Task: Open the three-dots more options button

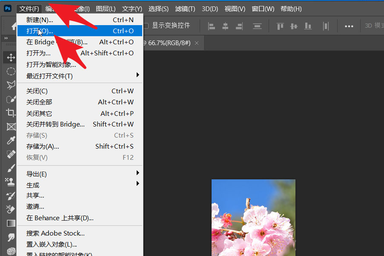Action: tap(349, 26)
